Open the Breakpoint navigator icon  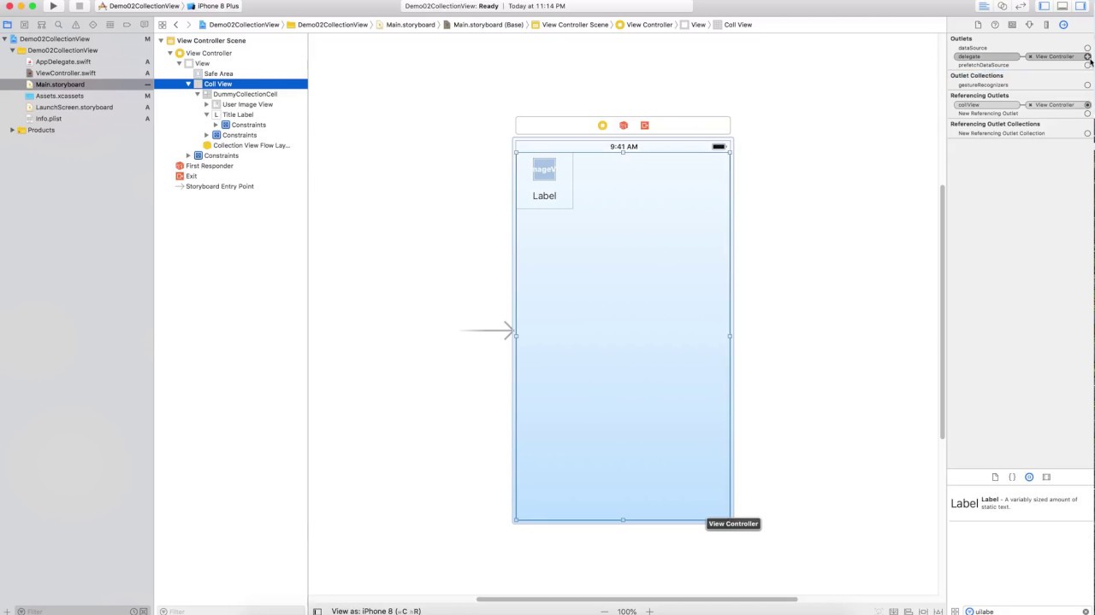coord(127,25)
